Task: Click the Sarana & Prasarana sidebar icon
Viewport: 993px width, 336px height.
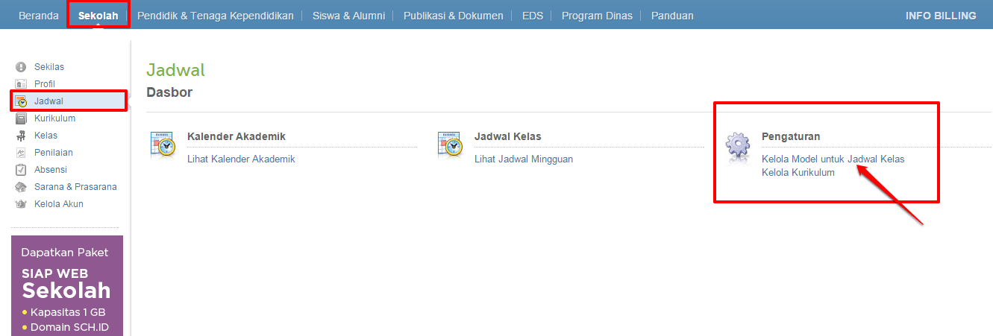Action: pos(21,187)
